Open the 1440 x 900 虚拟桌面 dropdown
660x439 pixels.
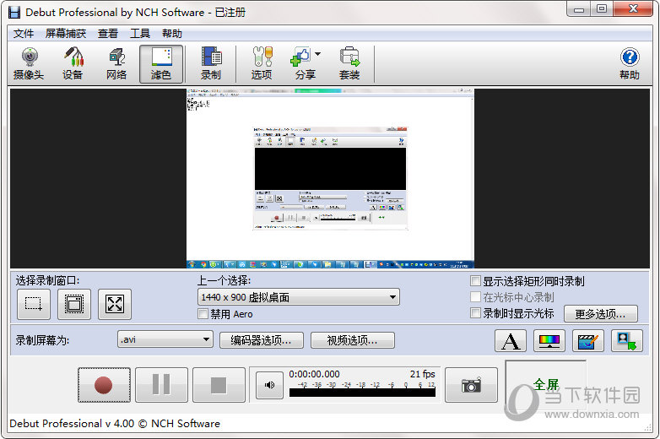click(299, 297)
